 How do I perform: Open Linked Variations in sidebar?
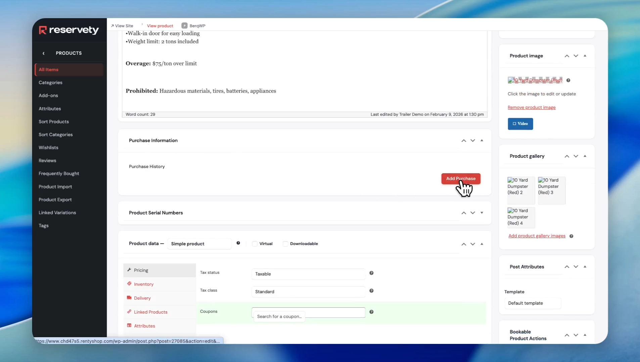tap(57, 213)
